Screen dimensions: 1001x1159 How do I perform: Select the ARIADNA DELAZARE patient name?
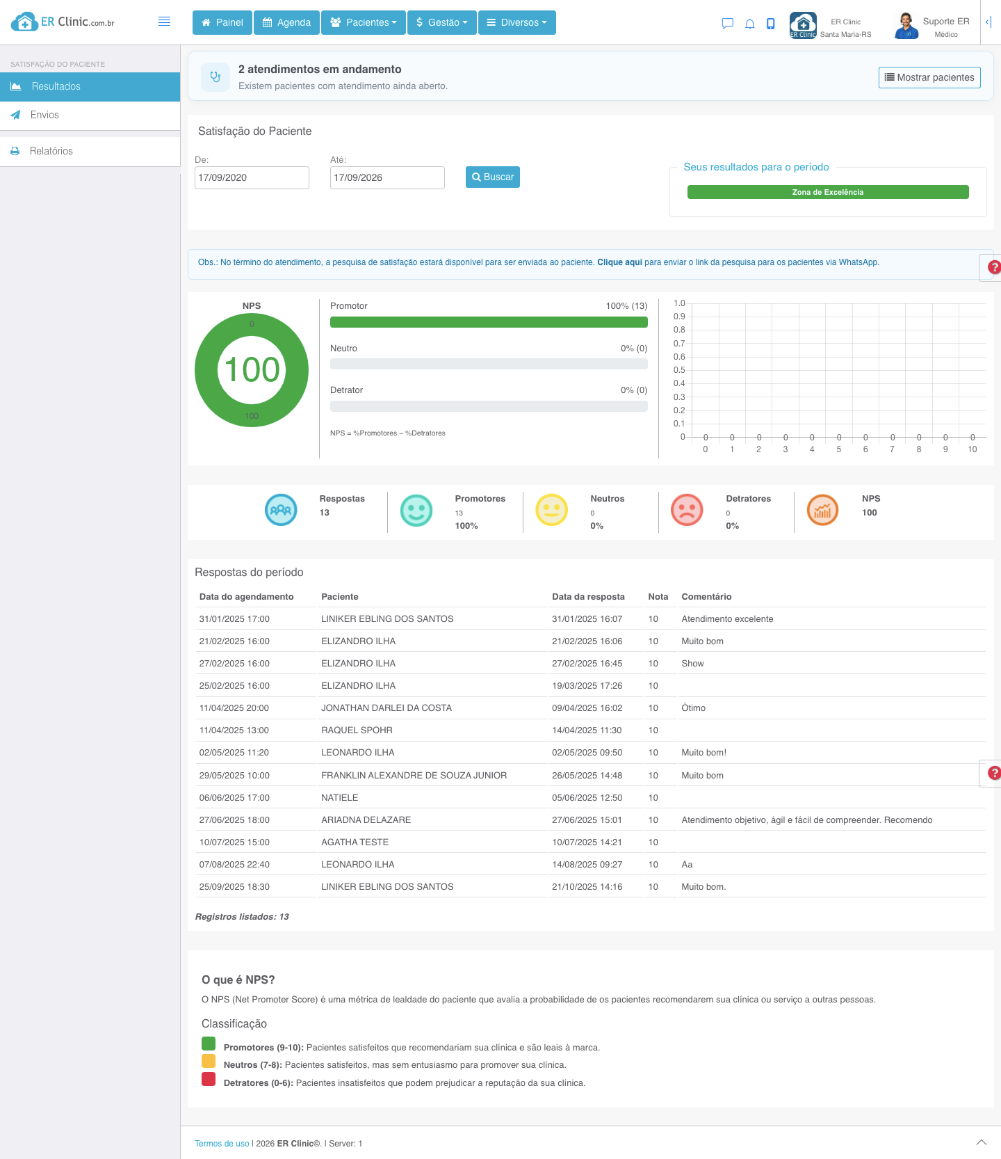(x=366, y=820)
